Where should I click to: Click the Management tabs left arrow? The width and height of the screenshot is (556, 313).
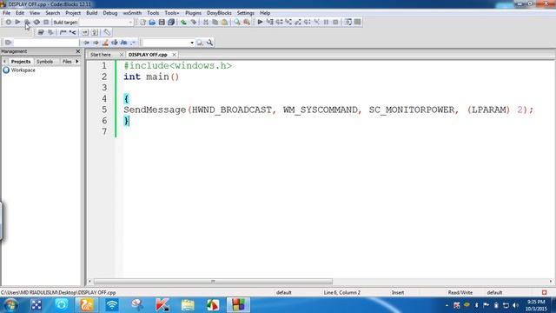point(4,62)
